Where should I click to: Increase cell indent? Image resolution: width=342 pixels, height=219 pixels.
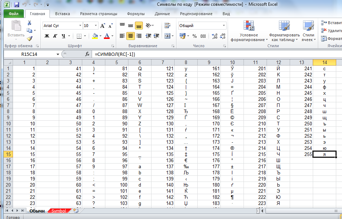pos(156,36)
